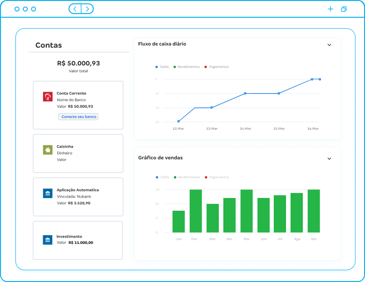Click the Aplicação Automatica bank building icon
This screenshot has width=365, height=282.
pyautogui.click(x=48, y=193)
